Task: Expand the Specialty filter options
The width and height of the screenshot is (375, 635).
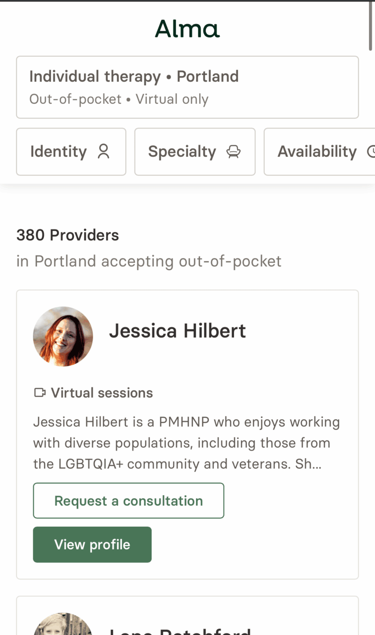Action: [195, 151]
